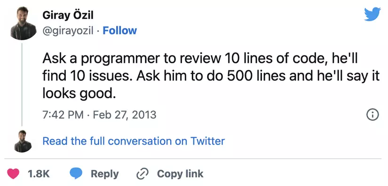Visit the @girayozil handle

(68, 31)
